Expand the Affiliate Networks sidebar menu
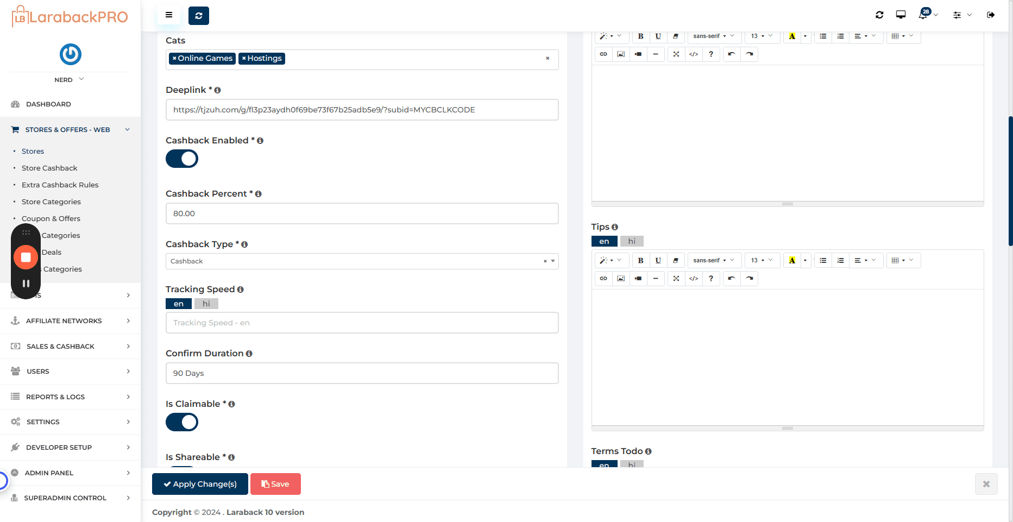This screenshot has height=522, width=1013. point(71,321)
